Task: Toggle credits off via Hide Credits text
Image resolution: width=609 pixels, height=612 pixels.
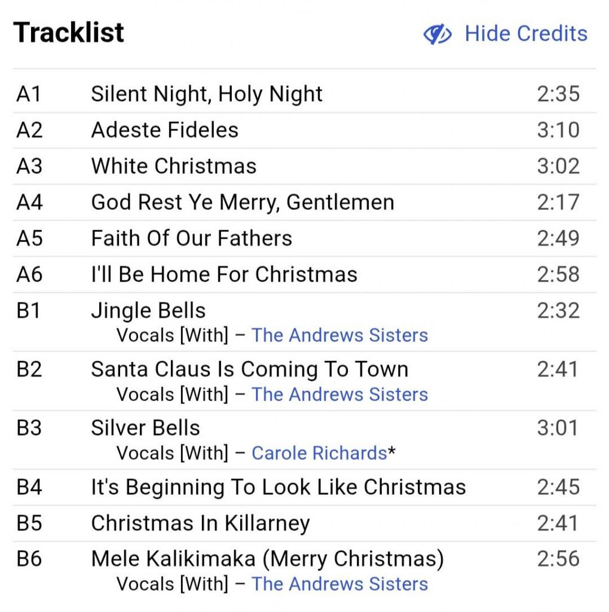Action: pos(526,33)
